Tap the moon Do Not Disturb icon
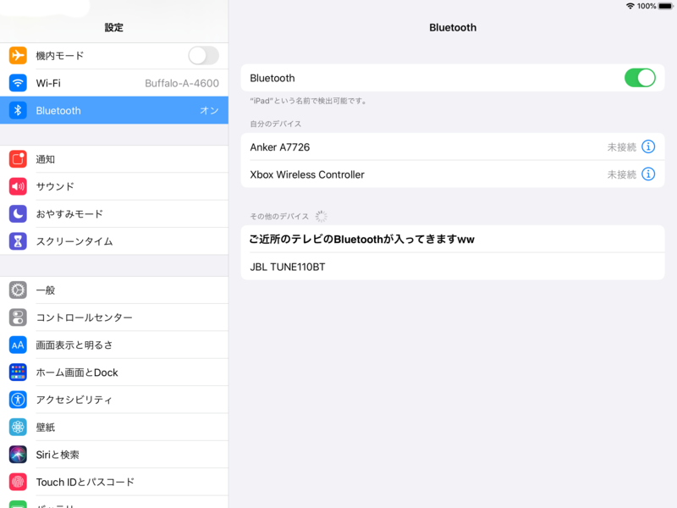The height and width of the screenshot is (508, 677). 18,214
